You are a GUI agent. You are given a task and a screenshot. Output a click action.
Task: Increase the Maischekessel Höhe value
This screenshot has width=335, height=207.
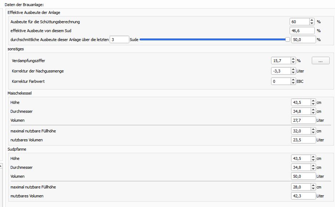[313, 101]
